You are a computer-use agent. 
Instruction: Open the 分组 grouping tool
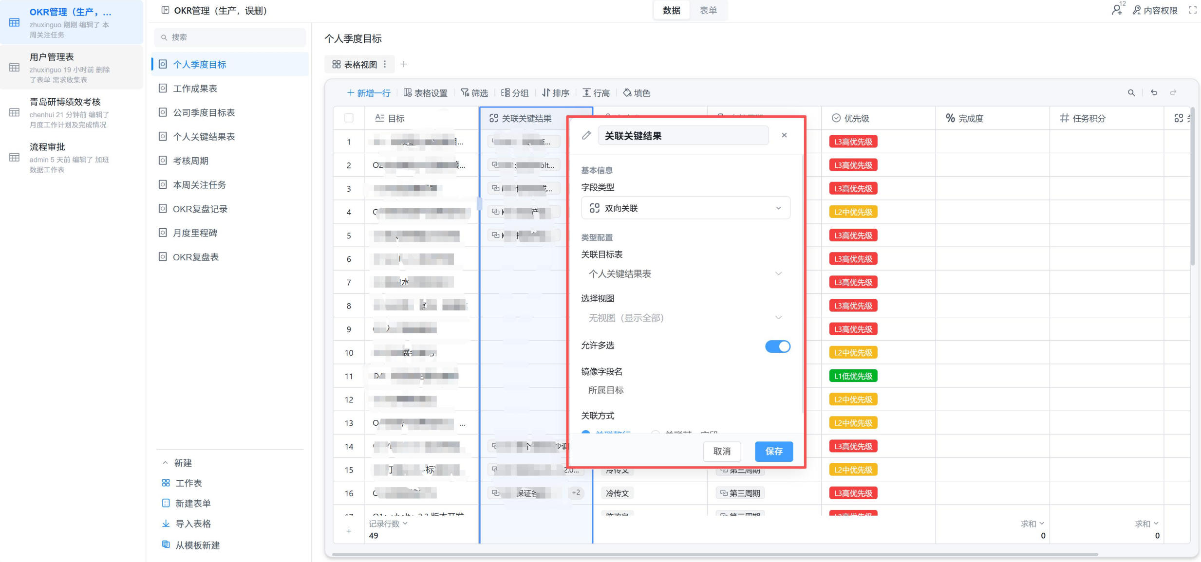click(x=515, y=93)
